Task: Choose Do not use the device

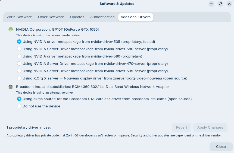Action: tap(19, 106)
